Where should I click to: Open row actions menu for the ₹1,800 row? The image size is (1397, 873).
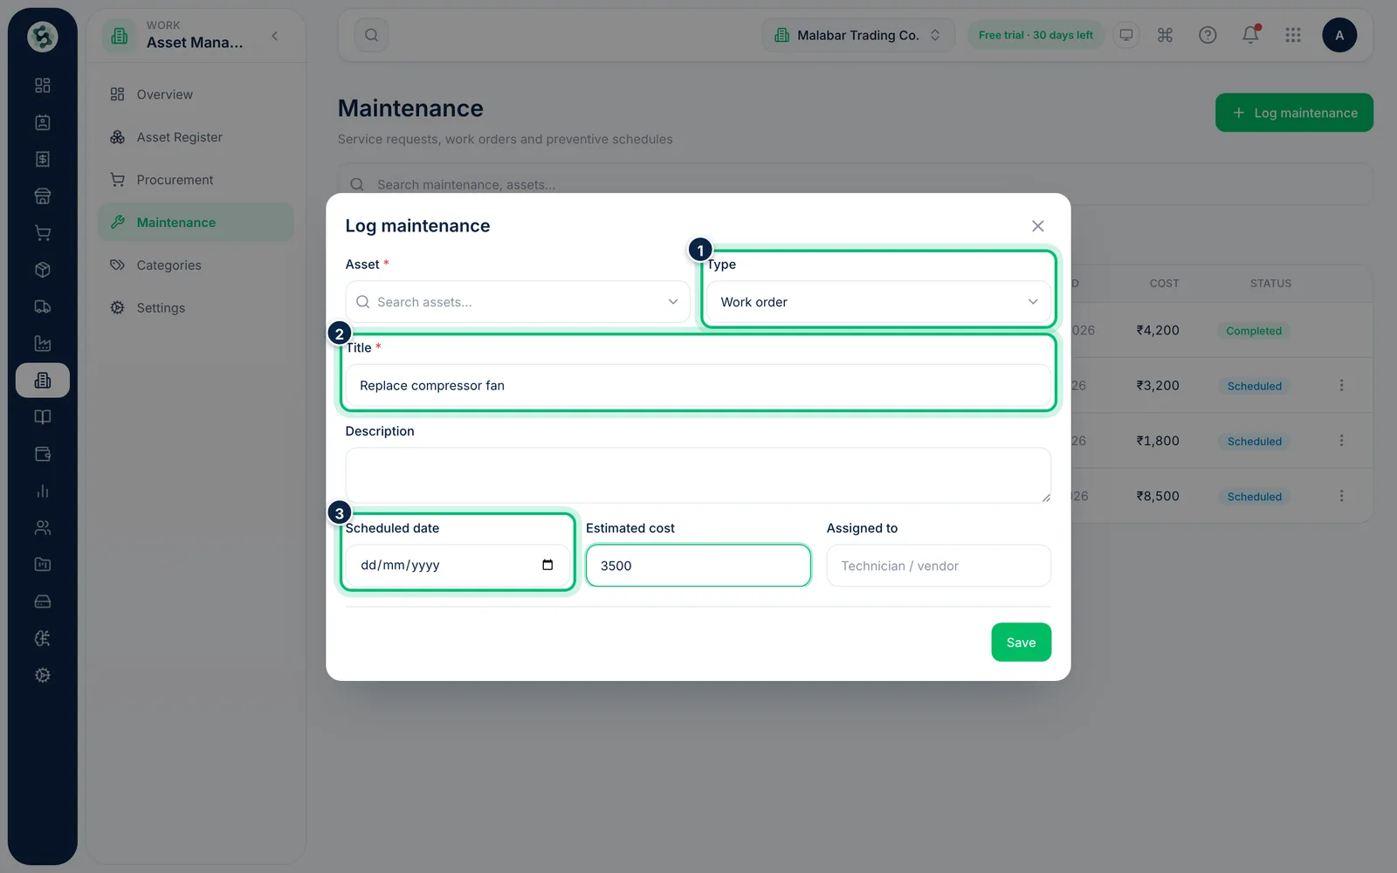coord(1341,441)
